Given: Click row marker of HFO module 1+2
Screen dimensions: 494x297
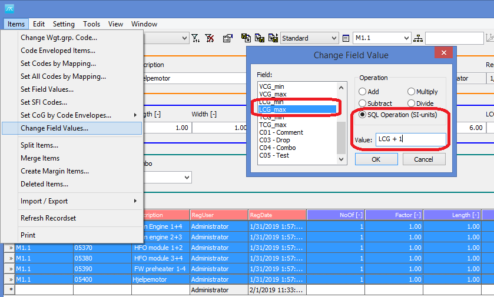Looking at the screenshot, I should (x=10, y=248).
